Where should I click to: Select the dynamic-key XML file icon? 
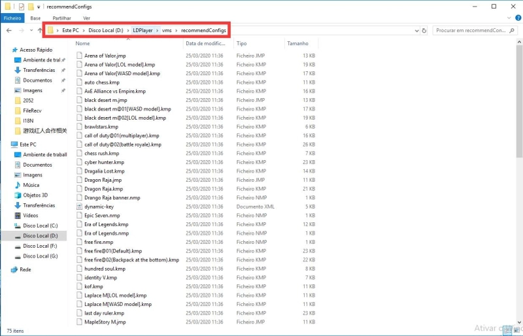79,207
